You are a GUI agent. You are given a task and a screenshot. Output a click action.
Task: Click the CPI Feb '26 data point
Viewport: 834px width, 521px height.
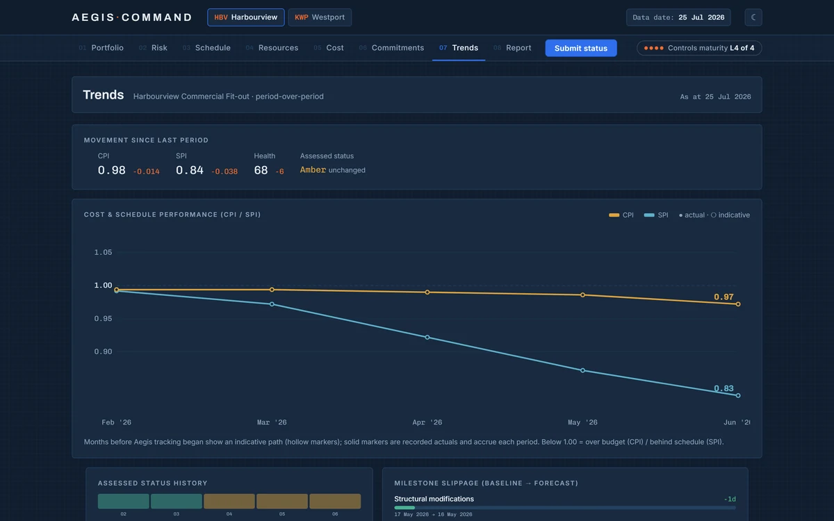tap(116, 290)
